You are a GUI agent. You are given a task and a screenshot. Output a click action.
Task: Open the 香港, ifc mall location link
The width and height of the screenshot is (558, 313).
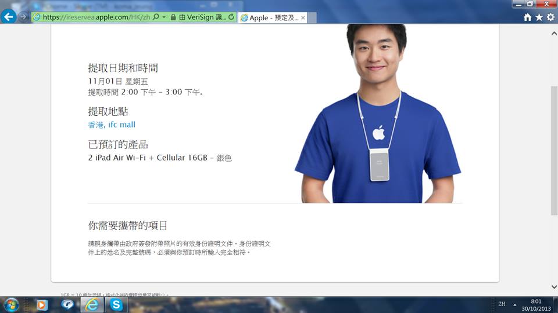[x=112, y=125]
